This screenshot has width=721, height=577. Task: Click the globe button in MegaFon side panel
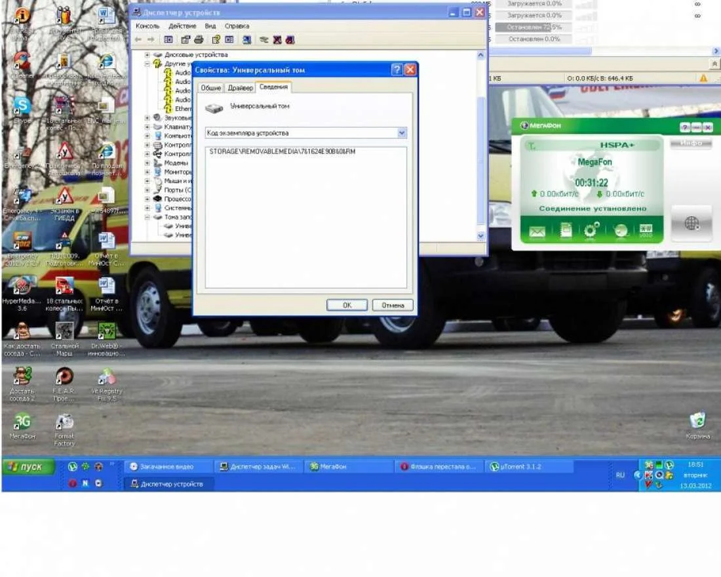pos(692,224)
